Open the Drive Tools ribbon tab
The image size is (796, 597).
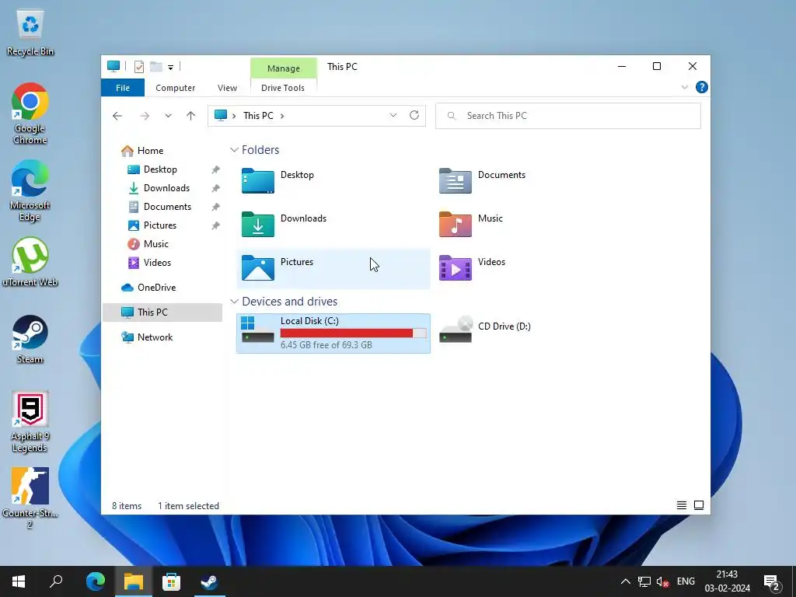coord(283,88)
